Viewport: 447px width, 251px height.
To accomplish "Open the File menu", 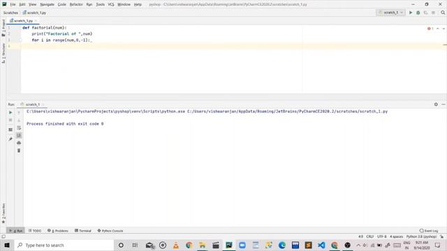I will 13,4.
